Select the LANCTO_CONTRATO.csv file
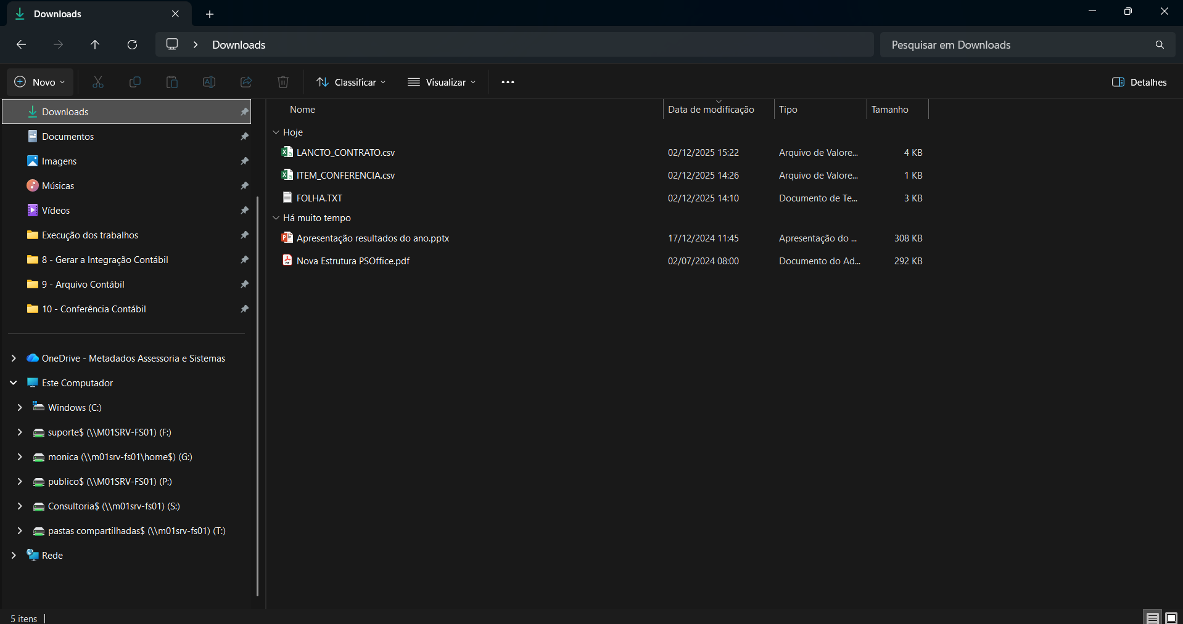 pos(345,153)
